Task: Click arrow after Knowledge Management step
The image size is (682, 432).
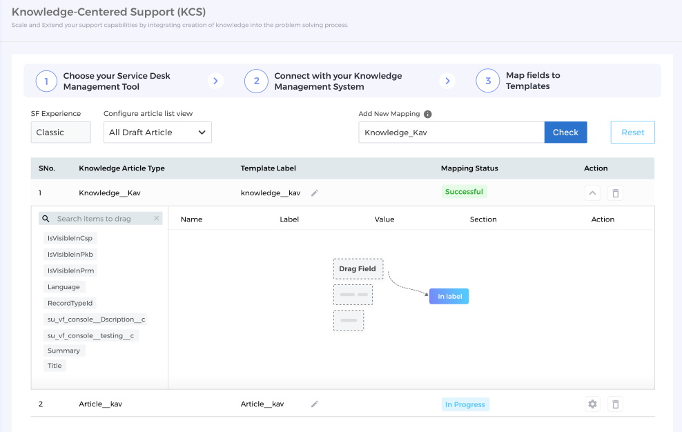Action: tap(447, 81)
